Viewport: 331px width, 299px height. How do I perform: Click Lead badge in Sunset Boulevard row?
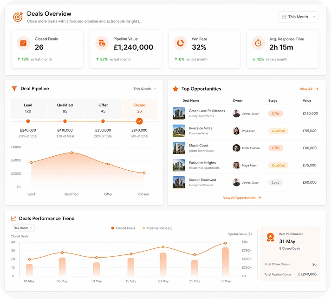coord(275,182)
